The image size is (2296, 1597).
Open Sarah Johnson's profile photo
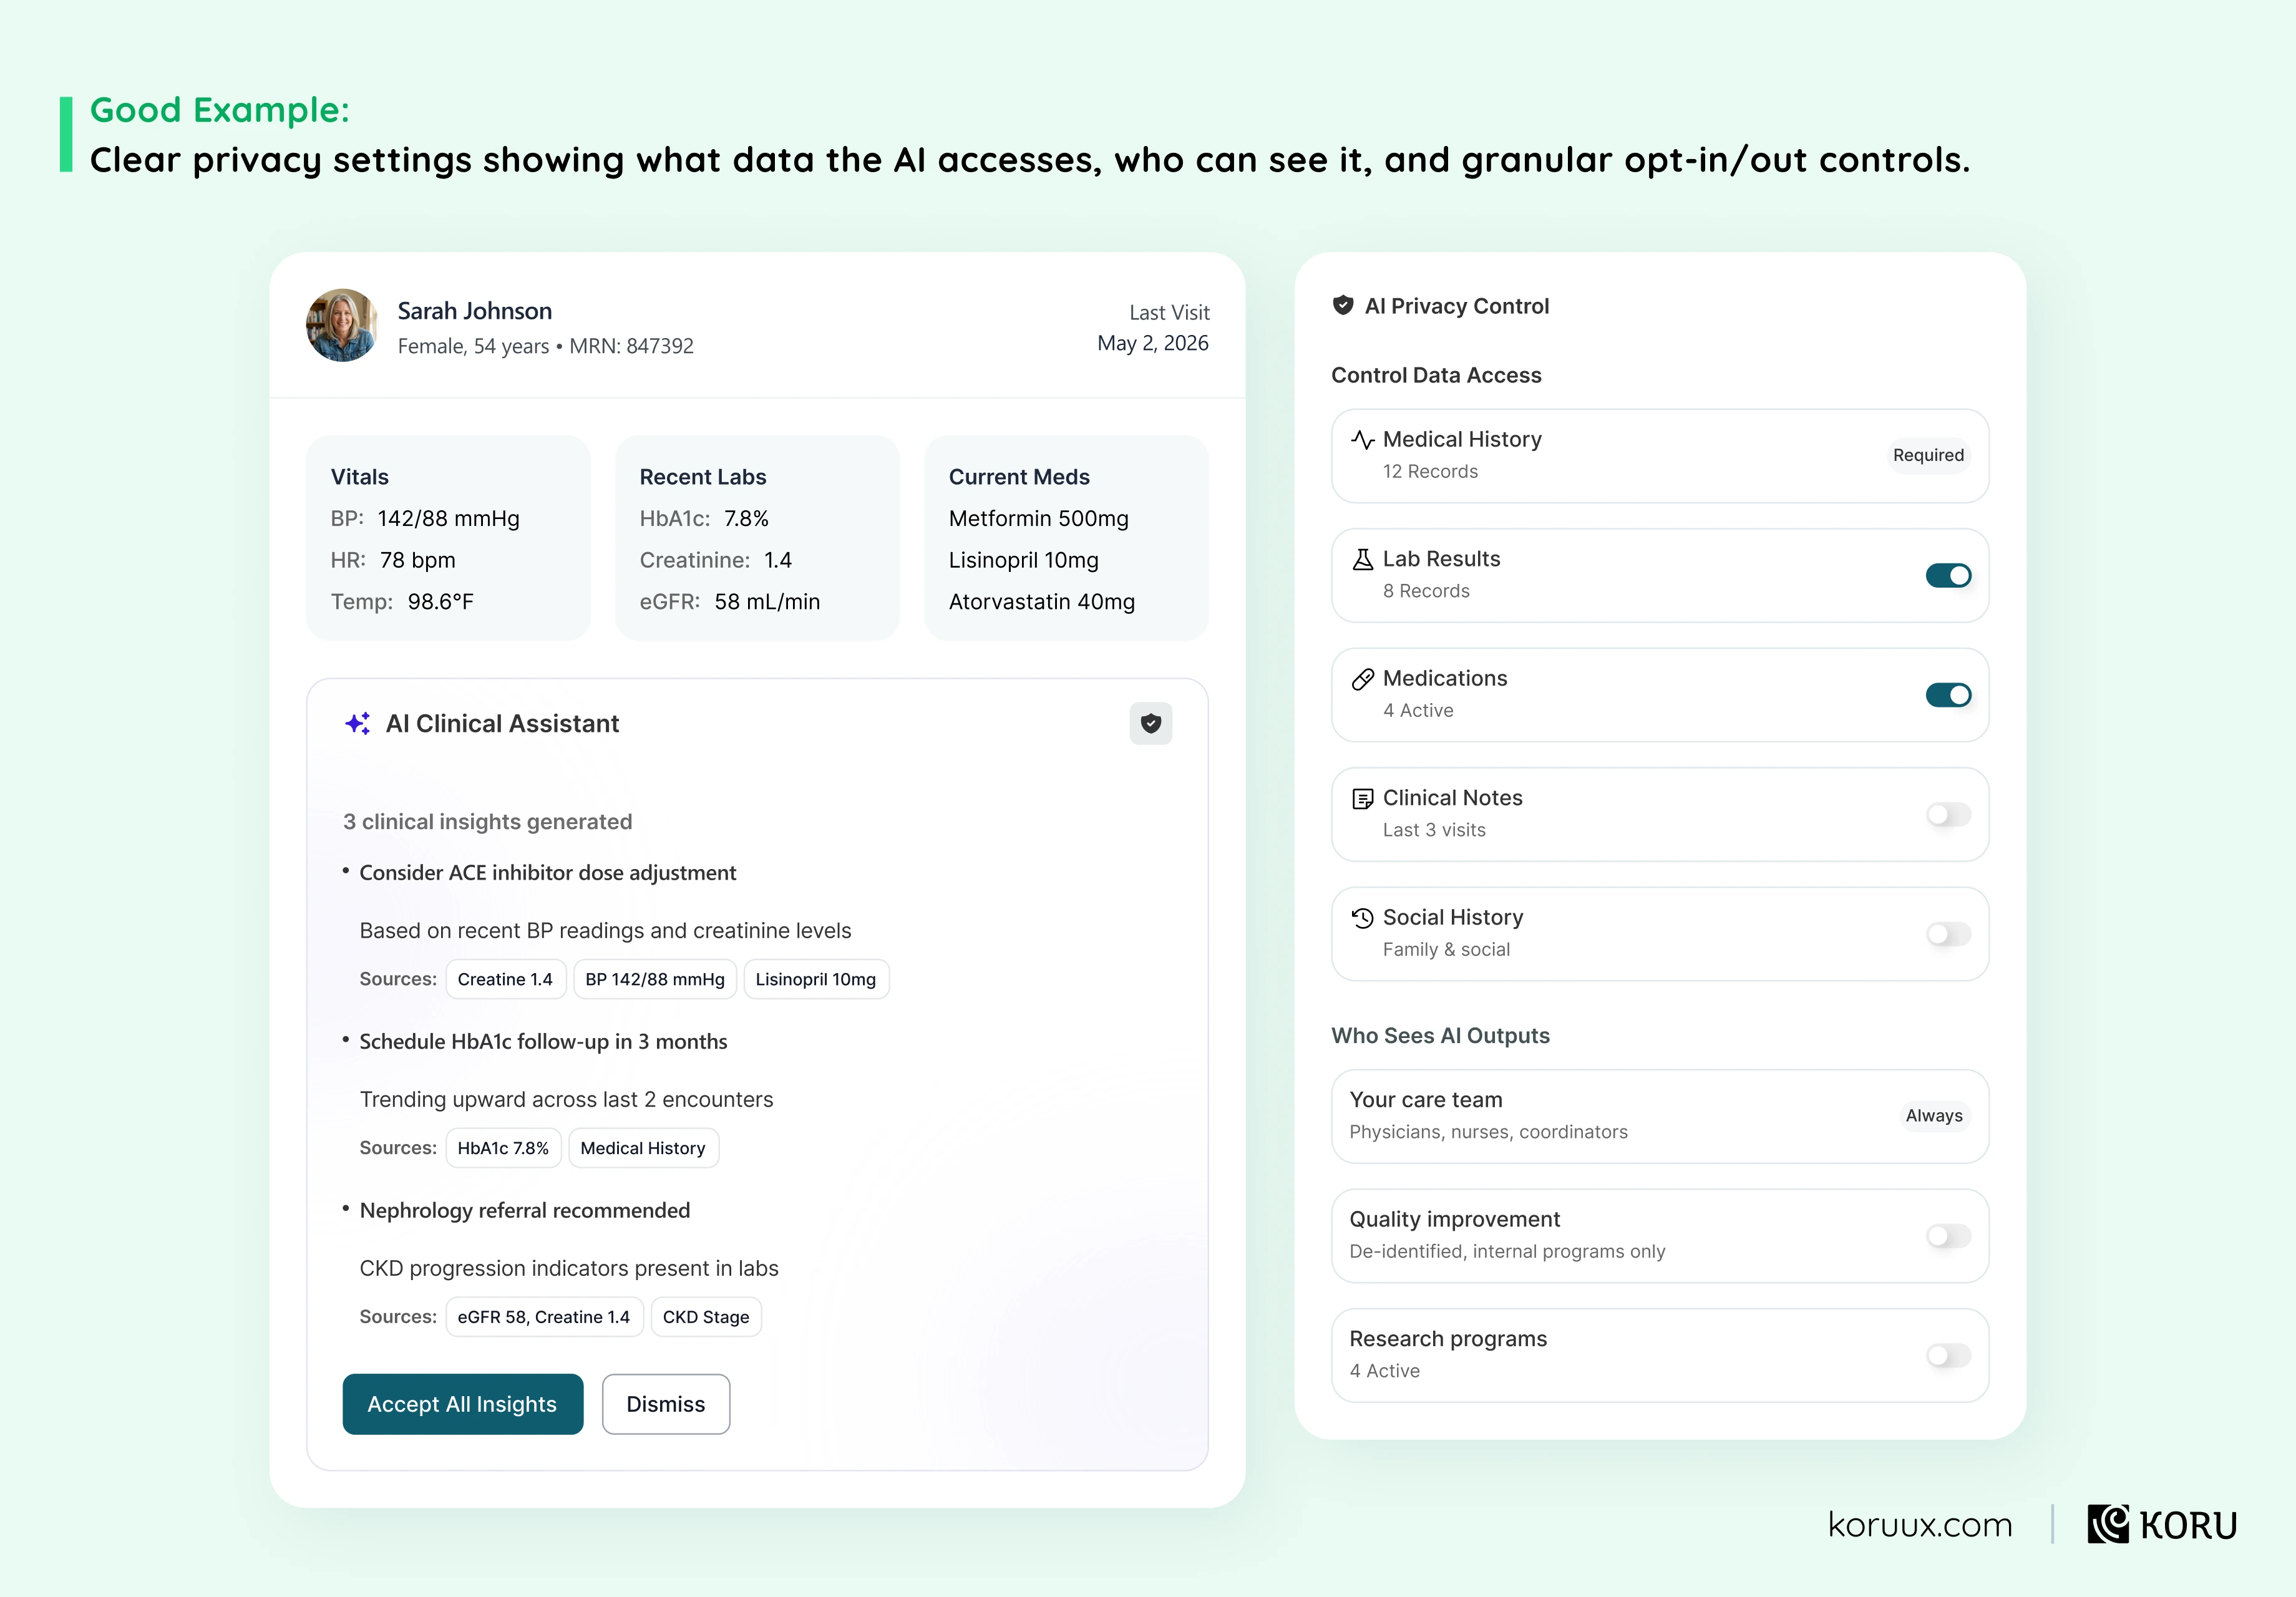(342, 325)
